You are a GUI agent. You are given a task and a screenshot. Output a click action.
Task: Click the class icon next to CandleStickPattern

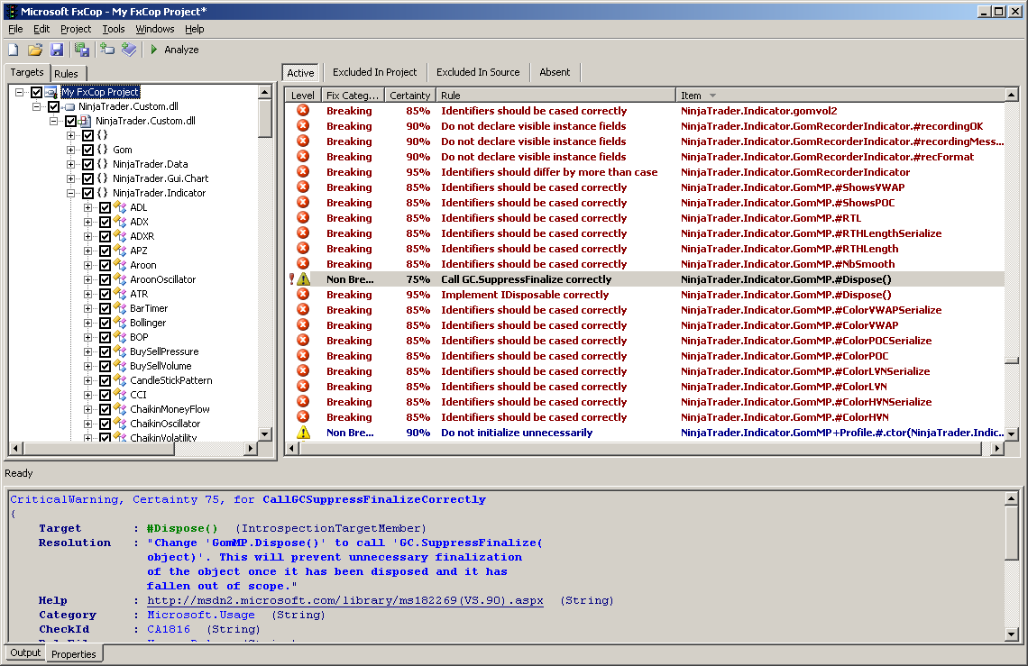click(x=120, y=380)
